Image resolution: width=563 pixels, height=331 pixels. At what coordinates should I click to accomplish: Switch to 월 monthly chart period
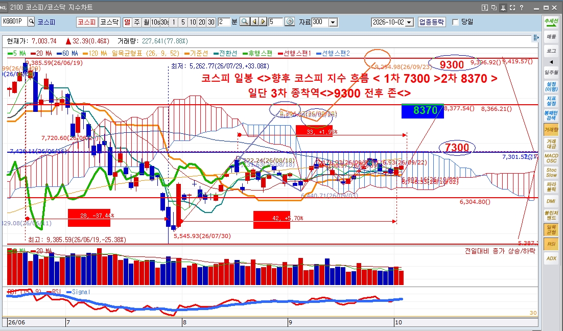[x=146, y=22]
